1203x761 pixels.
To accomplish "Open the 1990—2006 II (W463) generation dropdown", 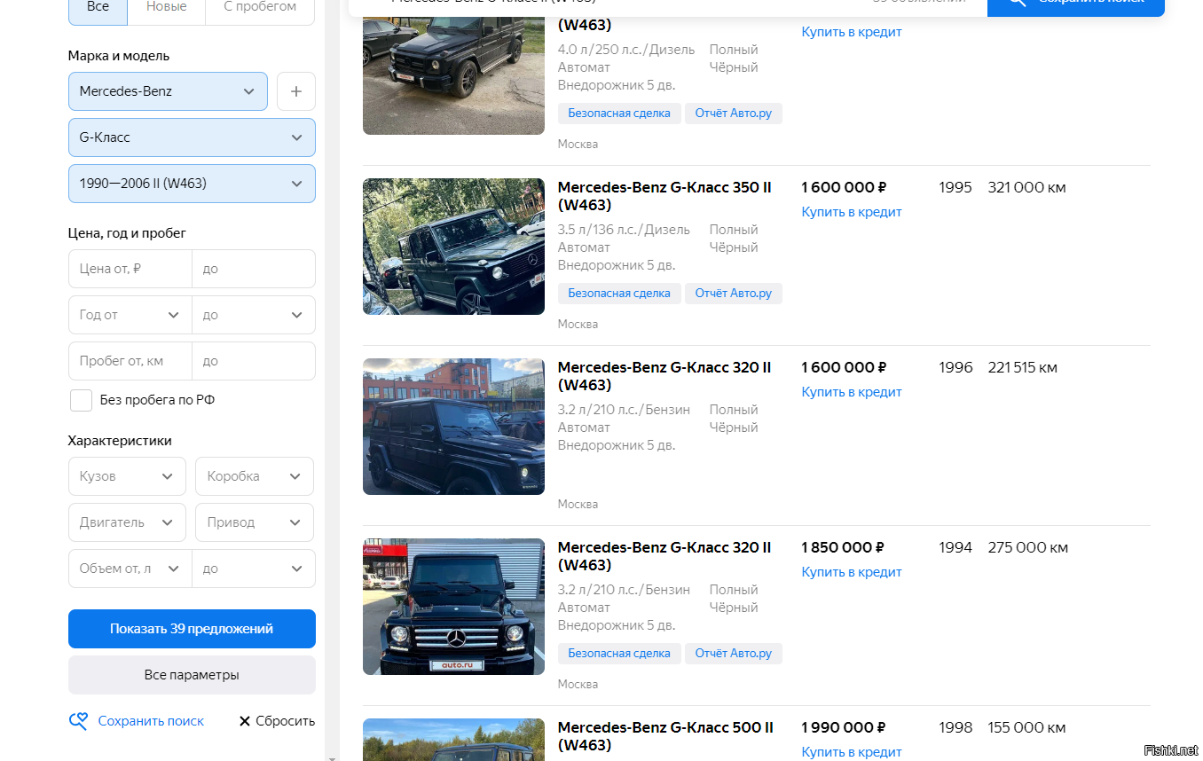I will point(192,184).
